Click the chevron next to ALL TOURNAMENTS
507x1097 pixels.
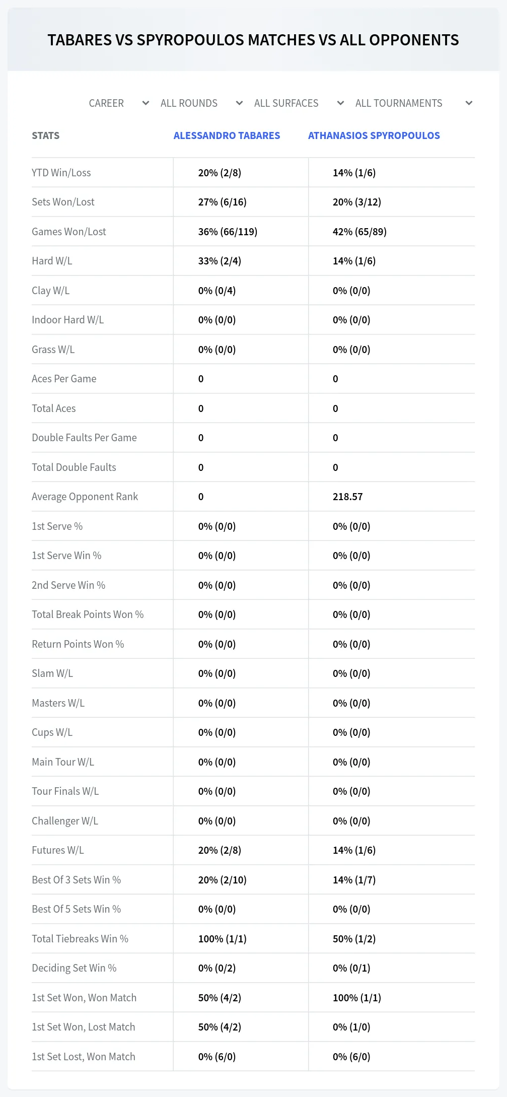[x=469, y=103]
